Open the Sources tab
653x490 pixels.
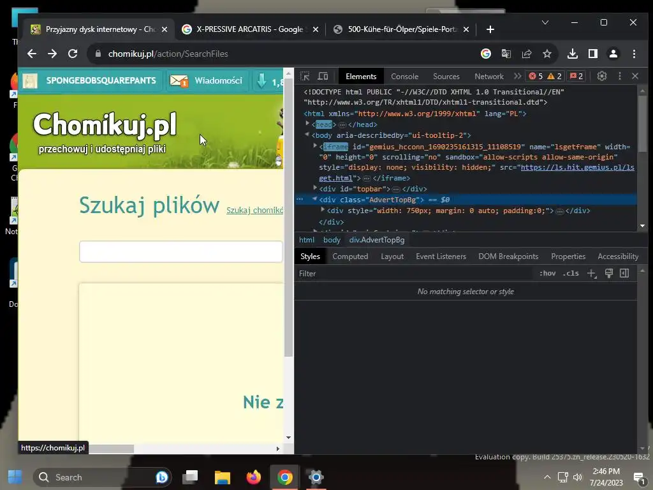446,77
